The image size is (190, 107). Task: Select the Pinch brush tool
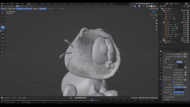pos(3,38)
